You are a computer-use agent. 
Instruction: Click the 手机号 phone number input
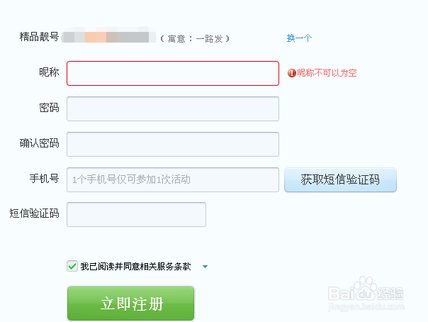pyautogui.click(x=173, y=179)
